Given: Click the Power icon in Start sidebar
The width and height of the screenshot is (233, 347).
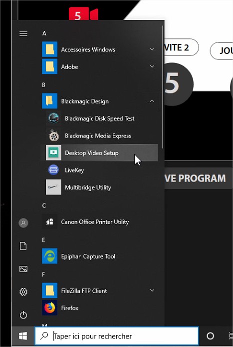Looking at the screenshot, I should tap(23, 315).
